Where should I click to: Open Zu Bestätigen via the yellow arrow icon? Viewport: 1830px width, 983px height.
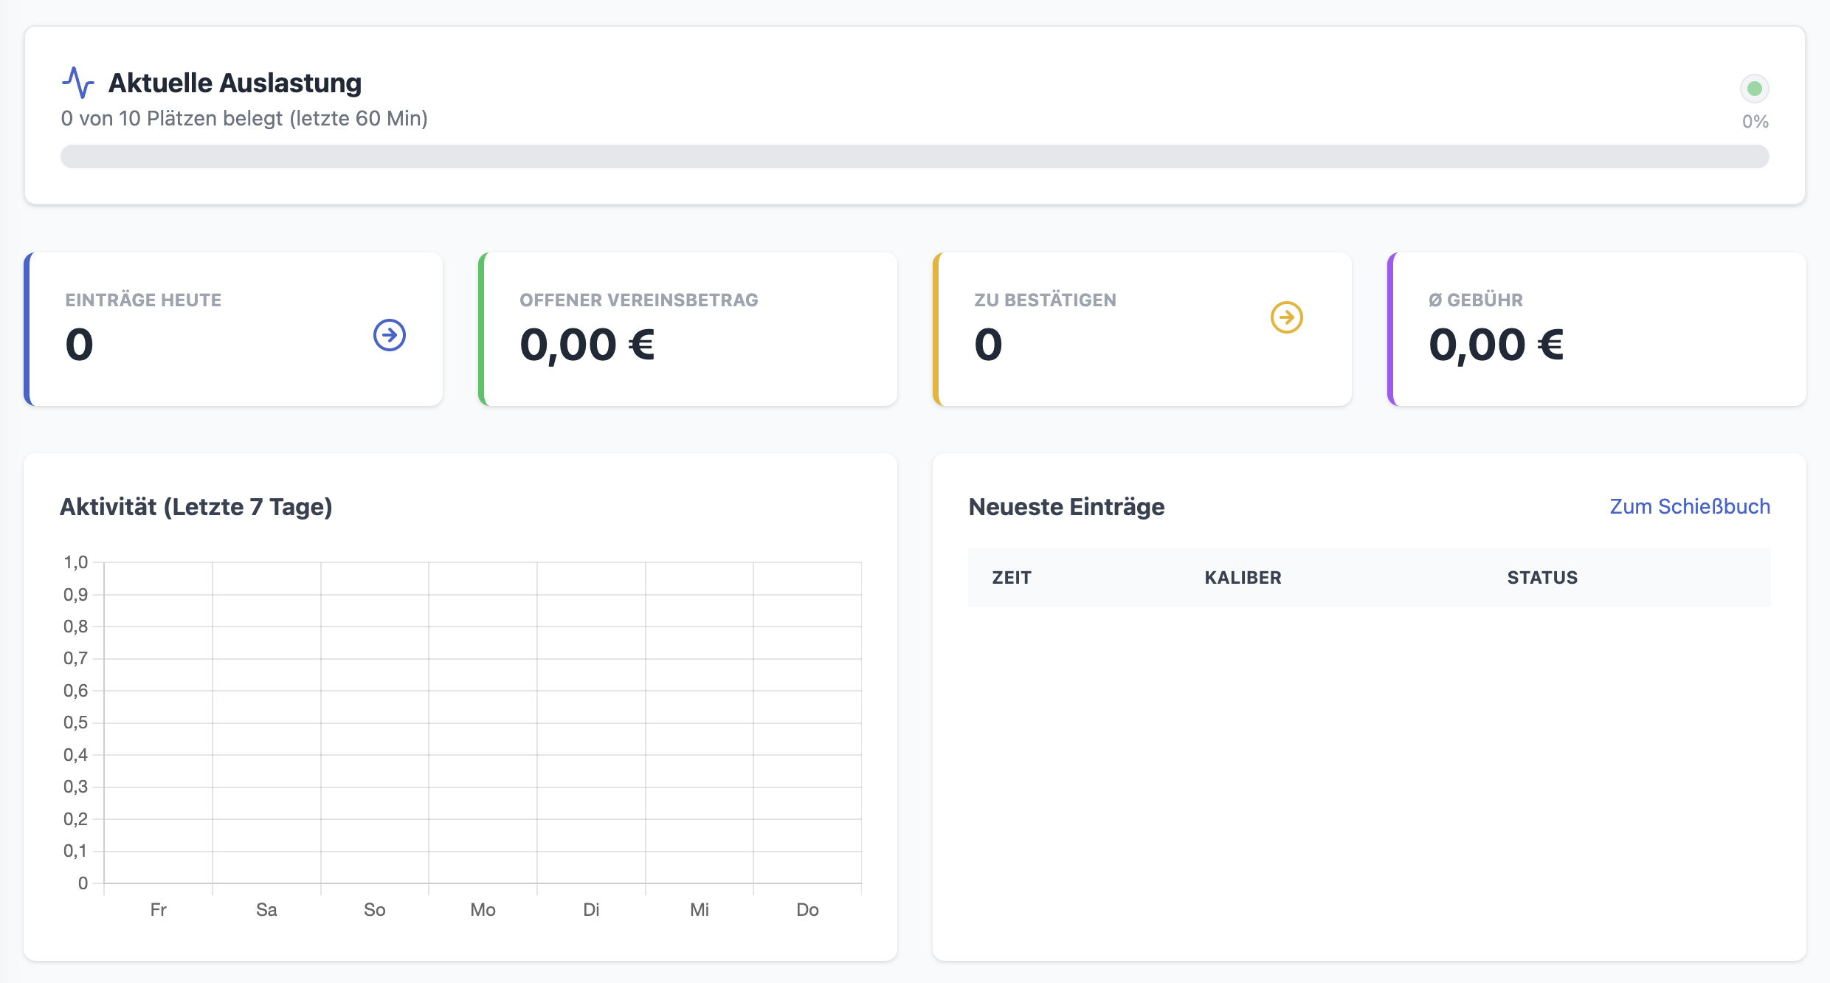(x=1287, y=316)
